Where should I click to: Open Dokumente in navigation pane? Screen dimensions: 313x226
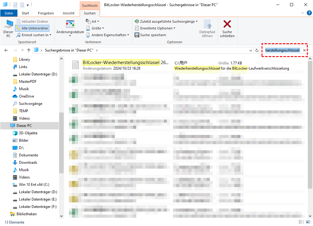(x=28, y=155)
